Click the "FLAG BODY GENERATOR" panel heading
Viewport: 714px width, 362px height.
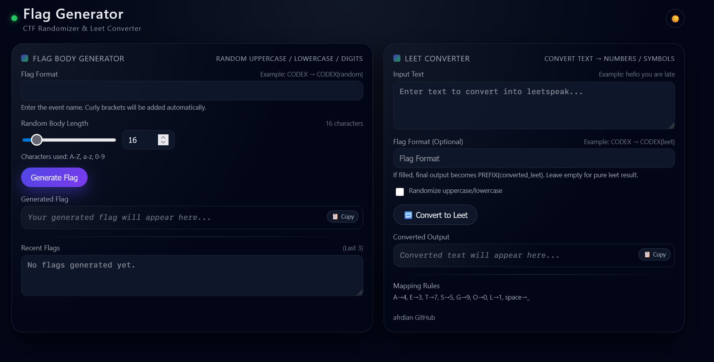click(79, 59)
